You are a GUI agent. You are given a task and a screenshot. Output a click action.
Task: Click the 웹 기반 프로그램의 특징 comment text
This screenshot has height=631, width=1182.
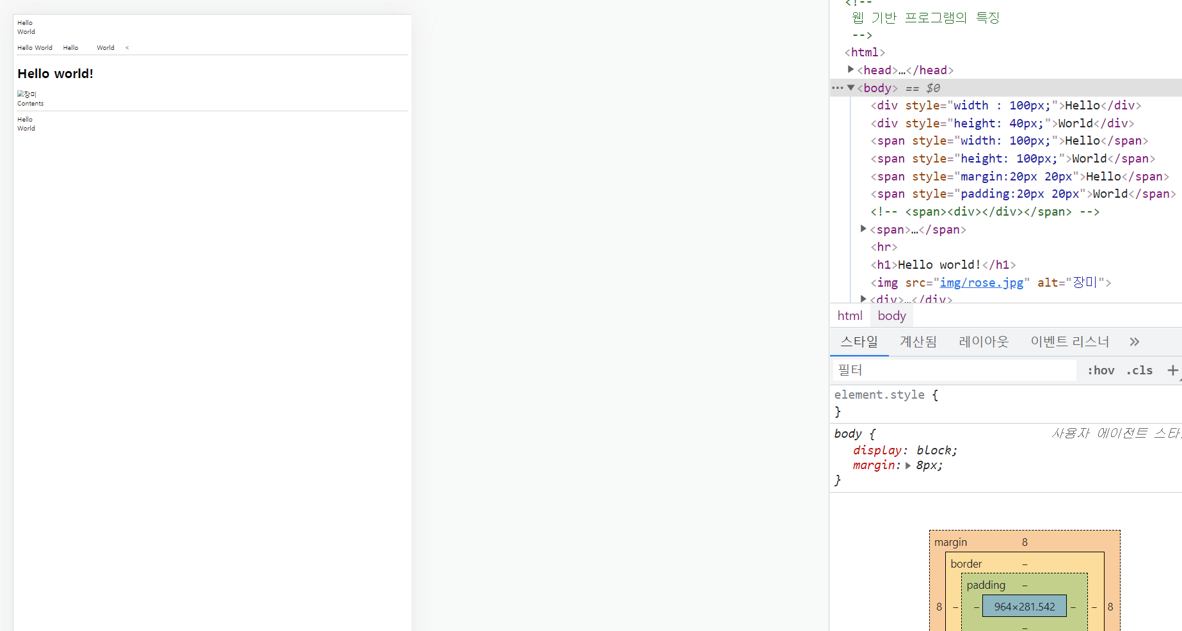pyautogui.click(x=925, y=17)
